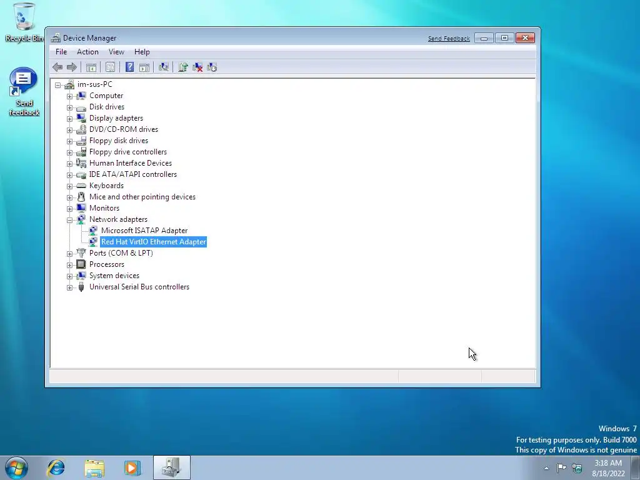Open the File menu
This screenshot has height=480, width=640.
(61, 52)
